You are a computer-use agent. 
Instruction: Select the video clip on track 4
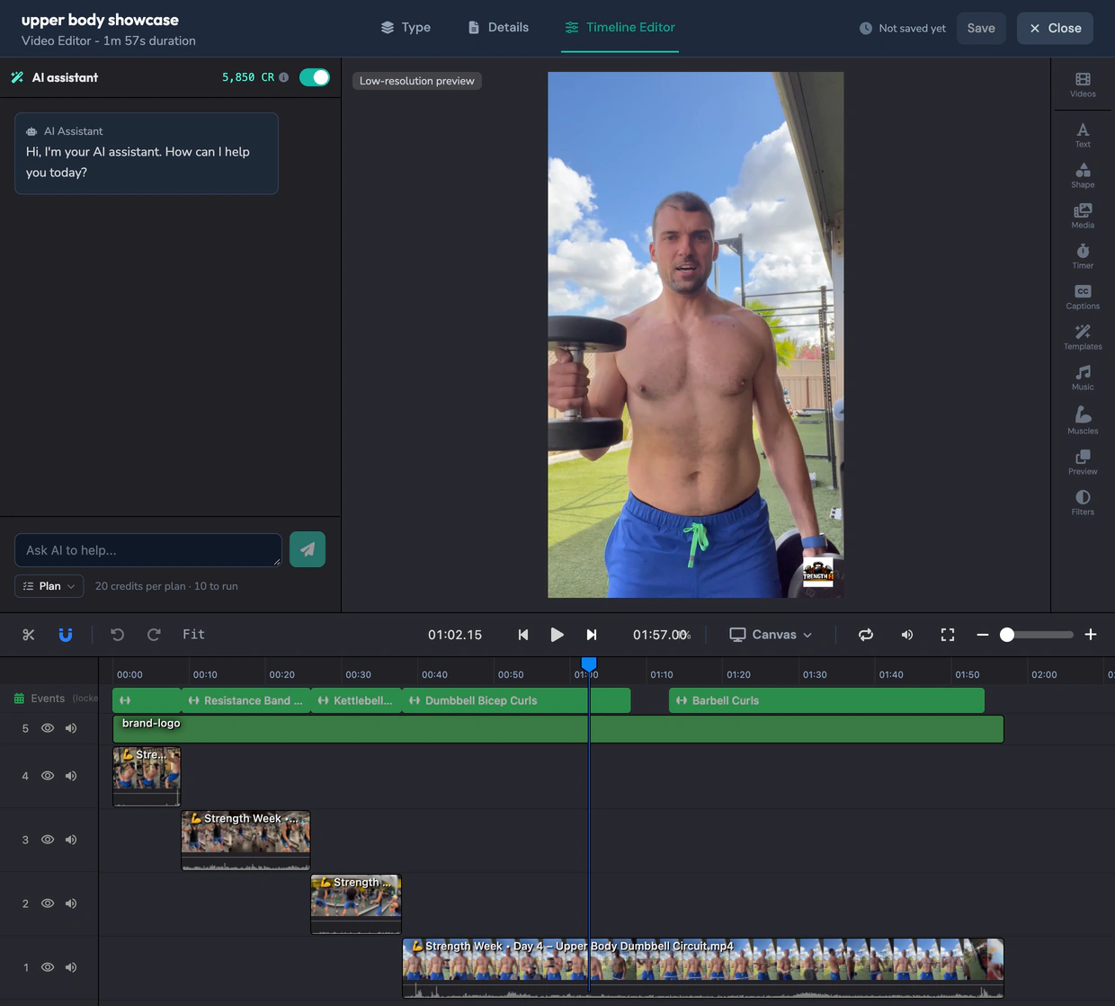pyautogui.click(x=147, y=777)
